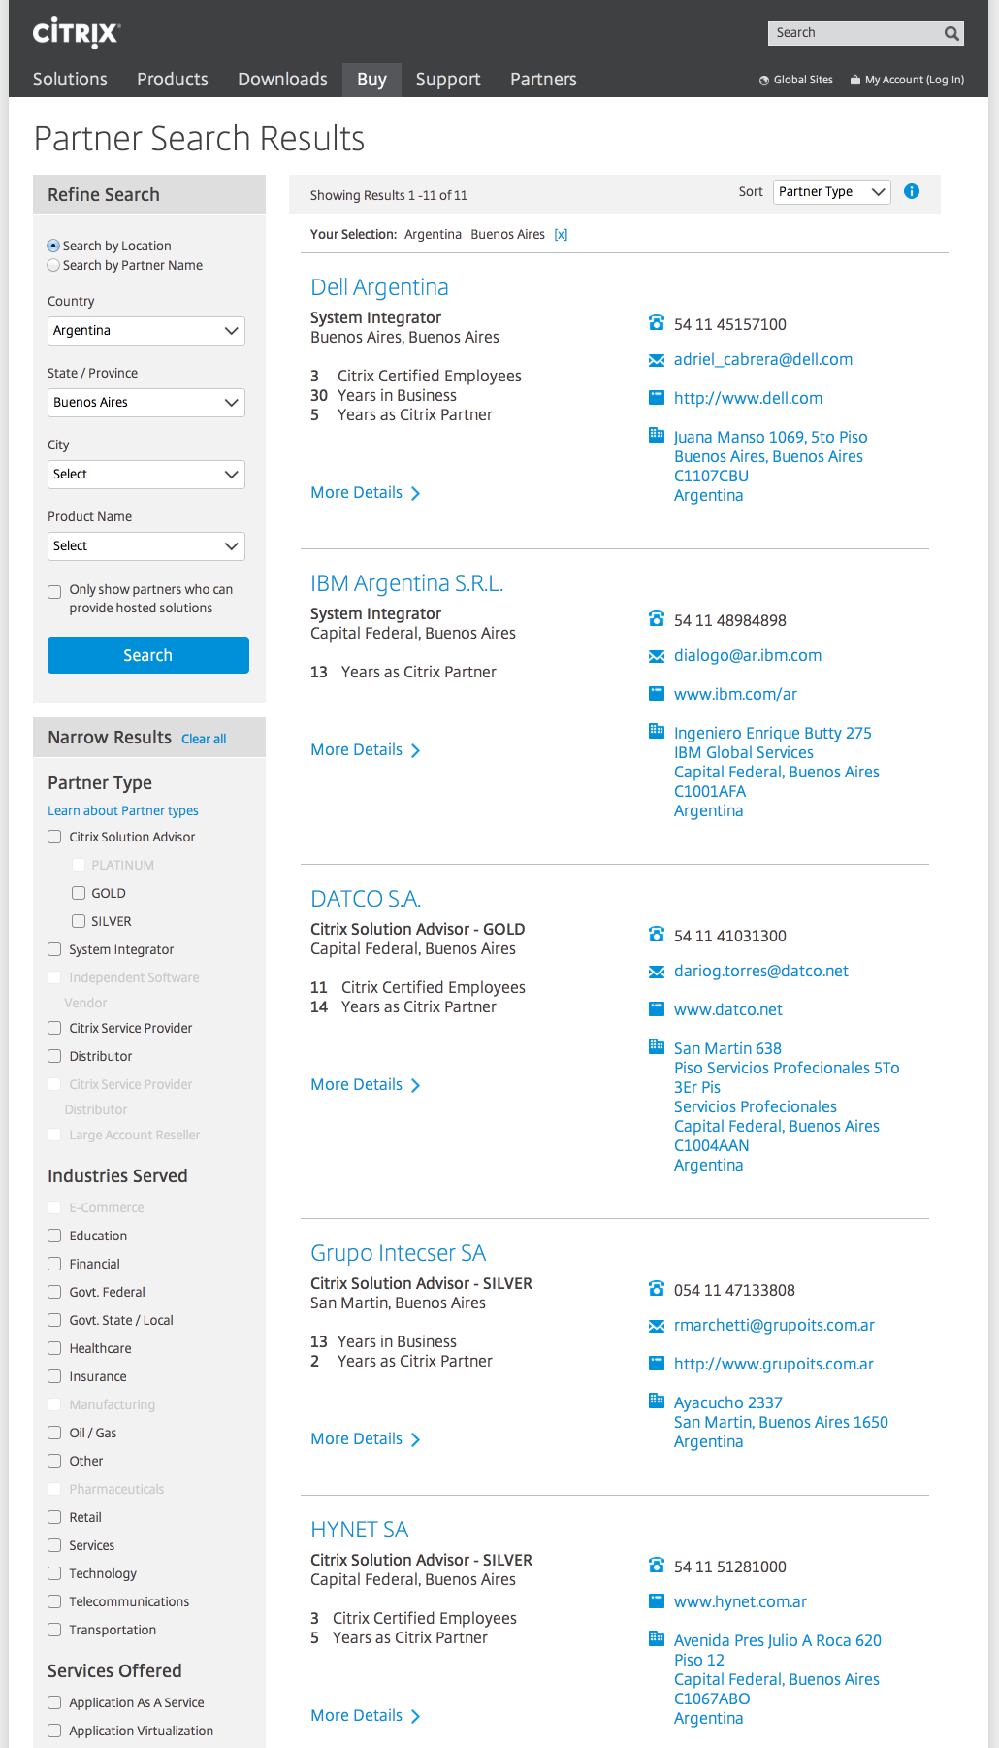
Task: Click phone icon beside 54 11 41031300
Action: (657, 935)
